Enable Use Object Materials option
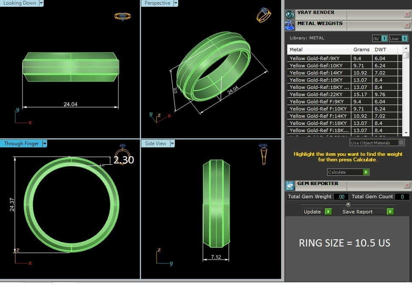Screen dimensions: 412x285 401,143
